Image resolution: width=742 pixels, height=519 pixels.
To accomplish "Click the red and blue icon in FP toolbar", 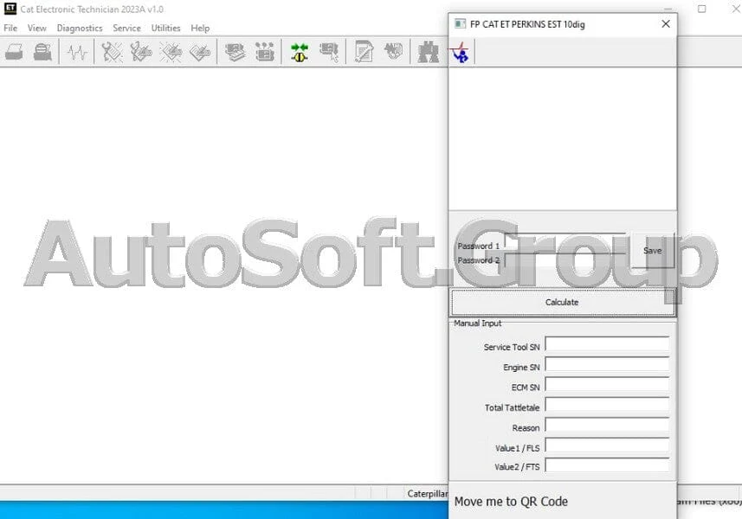I will (x=460, y=53).
